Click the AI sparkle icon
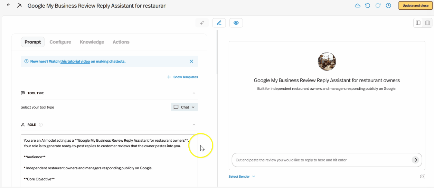Screen dimensions: 434x188 202,23
